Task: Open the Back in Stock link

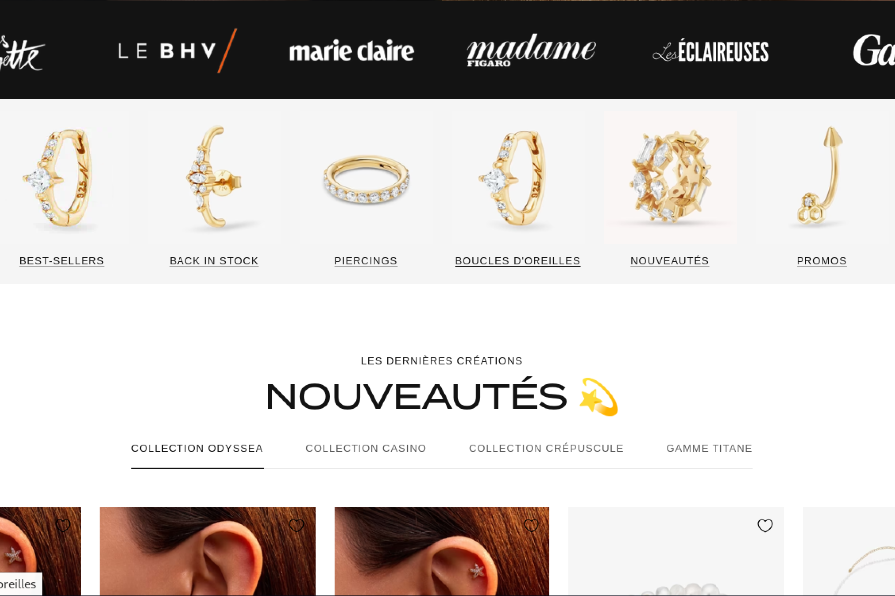Action: point(214,261)
